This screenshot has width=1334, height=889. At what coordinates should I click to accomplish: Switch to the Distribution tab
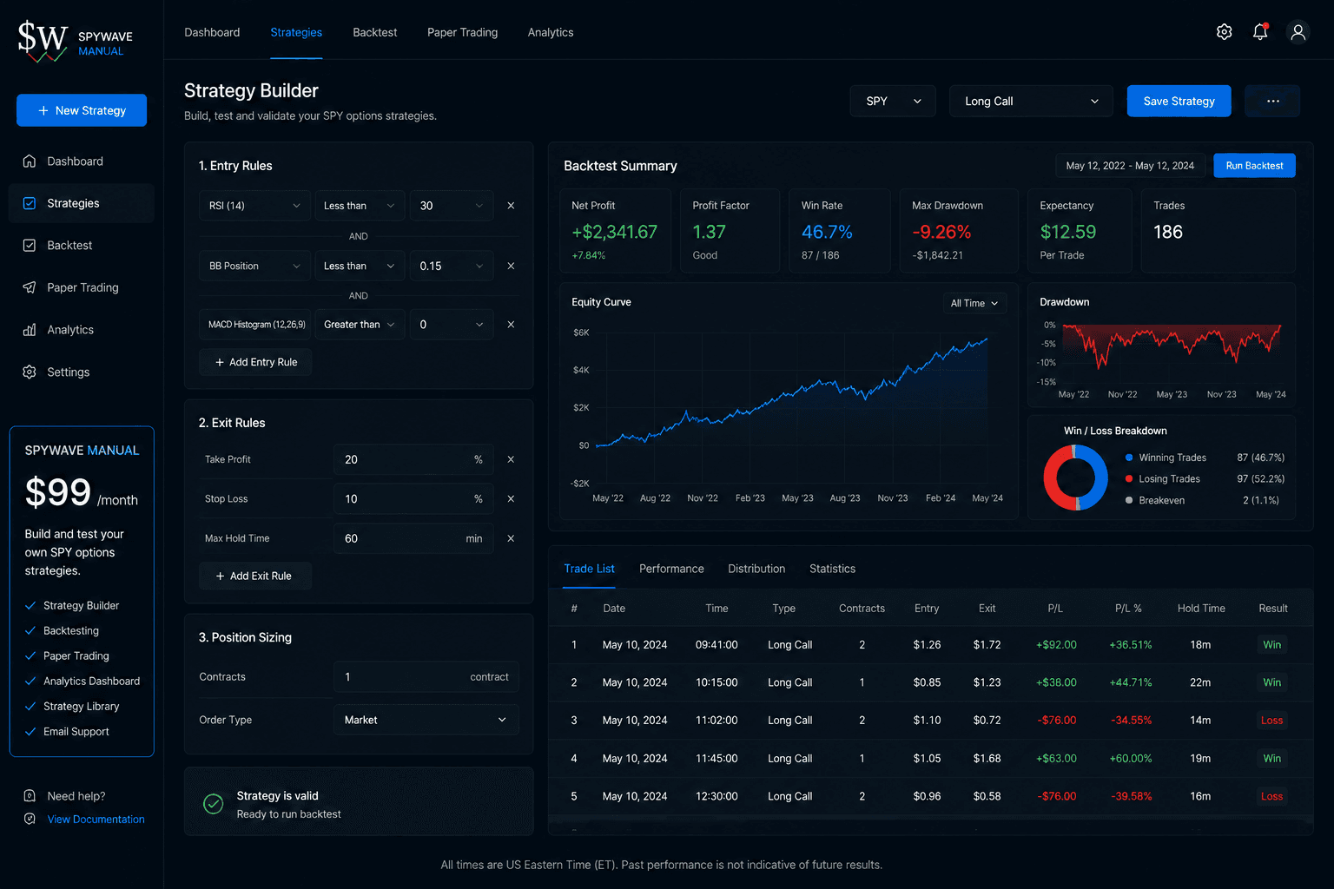(x=756, y=569)
